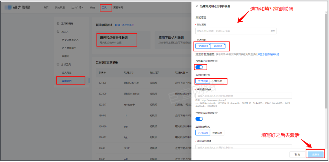This screenshot has width=329, height=162.
Task: Open 我的聚星 in the top navigation
Action: [60, 7]
